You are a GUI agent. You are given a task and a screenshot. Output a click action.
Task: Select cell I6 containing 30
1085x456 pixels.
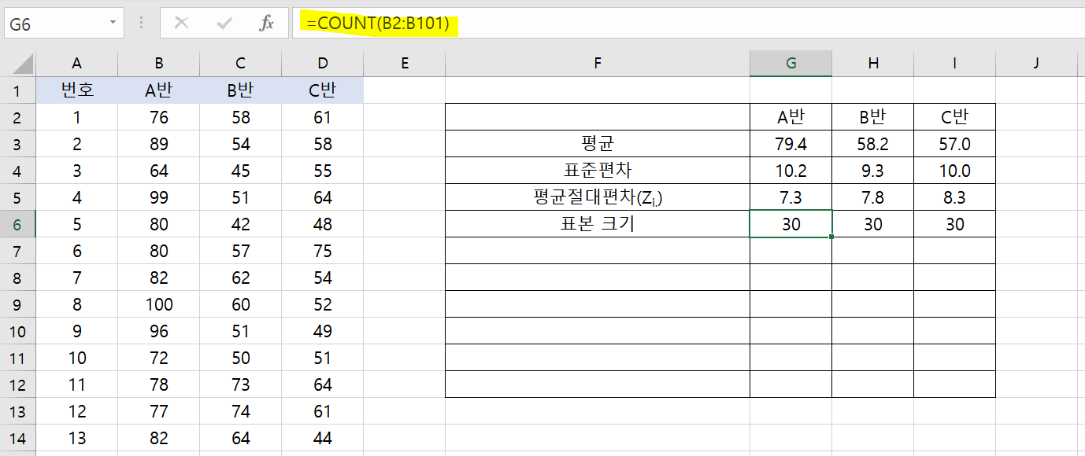[x=955, y=224]
